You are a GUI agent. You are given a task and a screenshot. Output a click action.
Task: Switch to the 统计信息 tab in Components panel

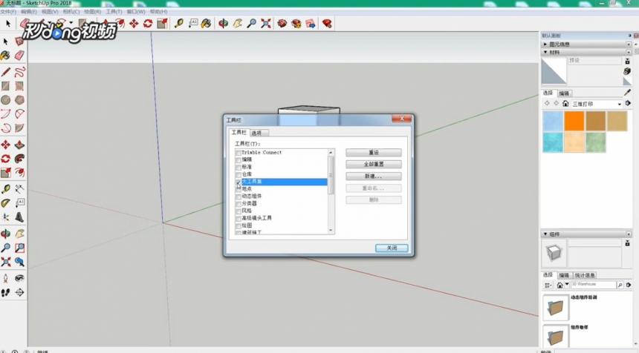(x=585, y=275)
